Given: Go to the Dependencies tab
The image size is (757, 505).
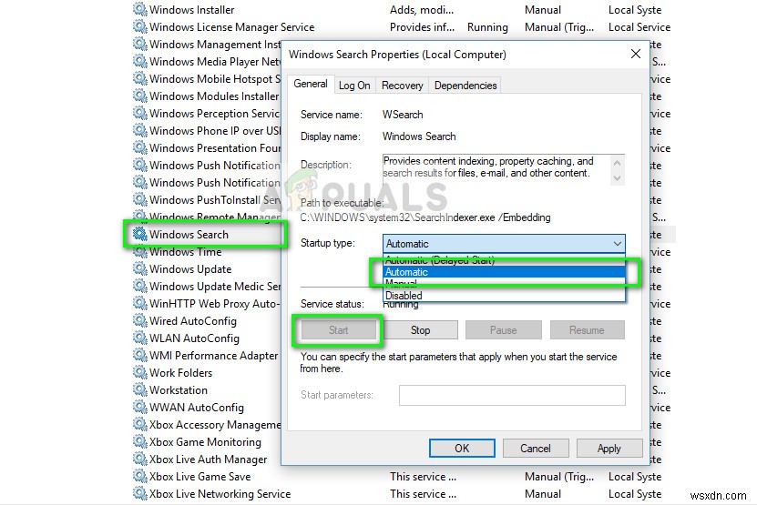Looking at the screenshot, I should point(465,86).
